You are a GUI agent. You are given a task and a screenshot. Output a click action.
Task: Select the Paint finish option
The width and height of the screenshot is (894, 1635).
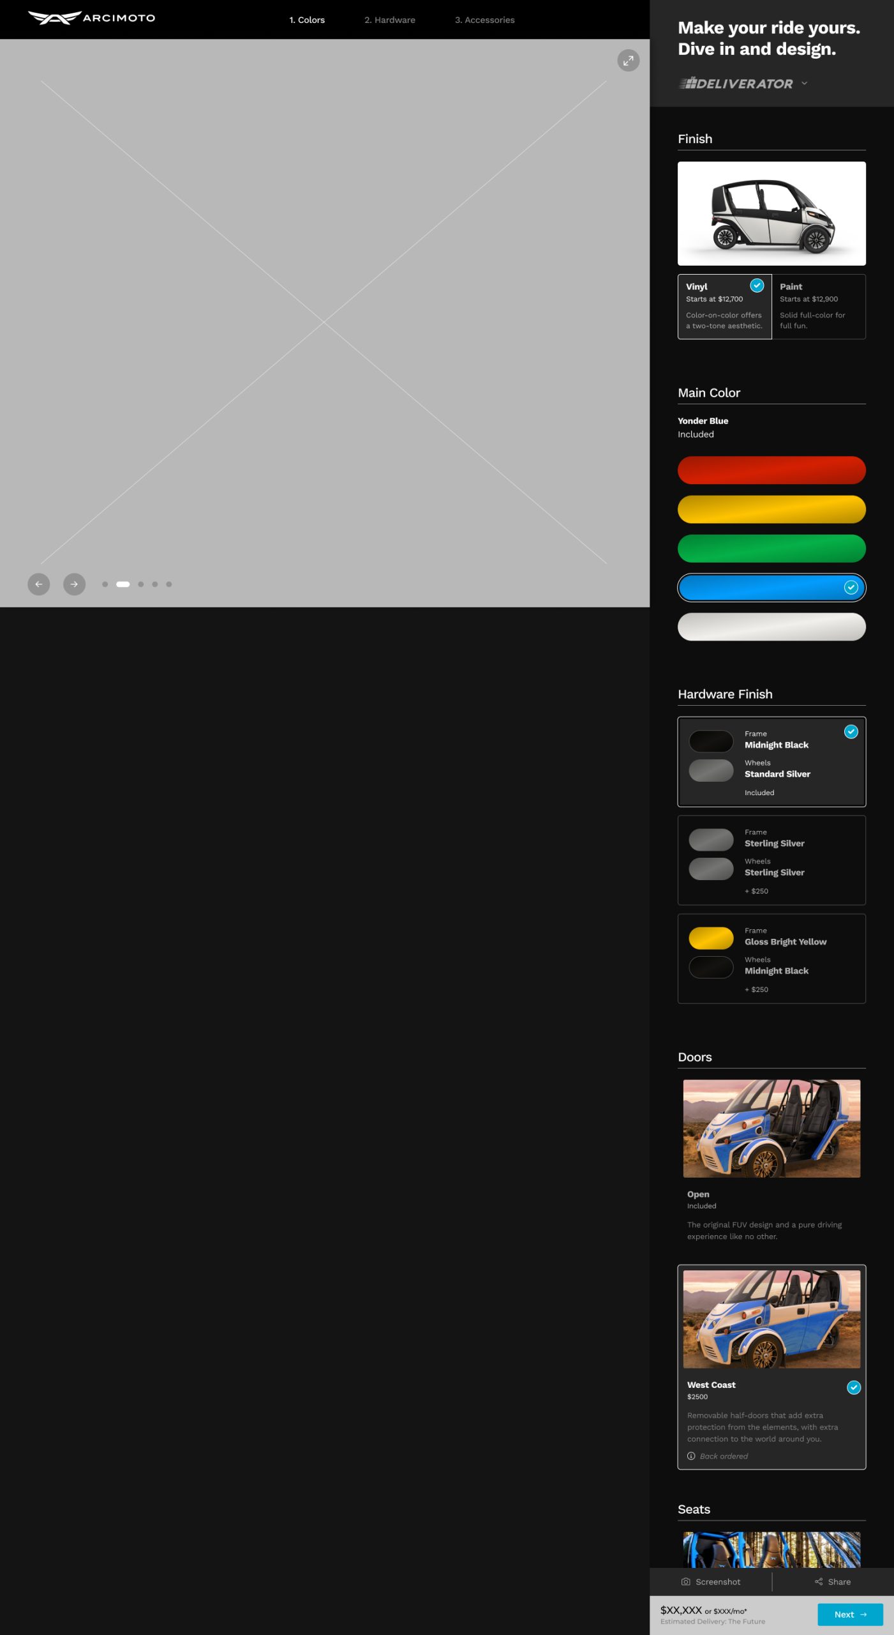[x=818, y=306]
